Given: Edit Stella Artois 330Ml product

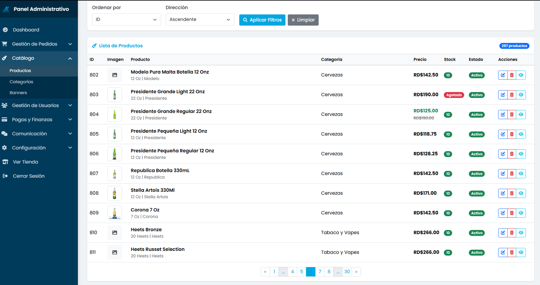Looking at the screenshot, I should [x=503, y=193].
